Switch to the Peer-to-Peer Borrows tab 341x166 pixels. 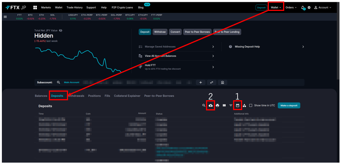coord(159,96)
